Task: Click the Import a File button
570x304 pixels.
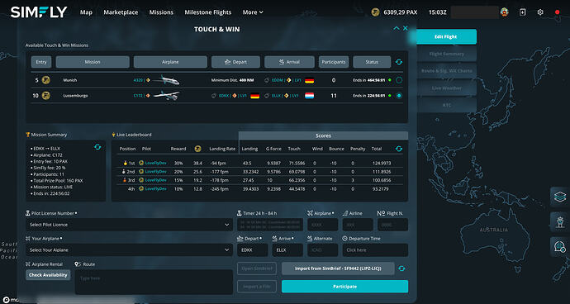Action: (x=257, y=287)
